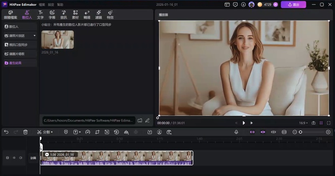Toggle the track lock icon

pos(8,158)
